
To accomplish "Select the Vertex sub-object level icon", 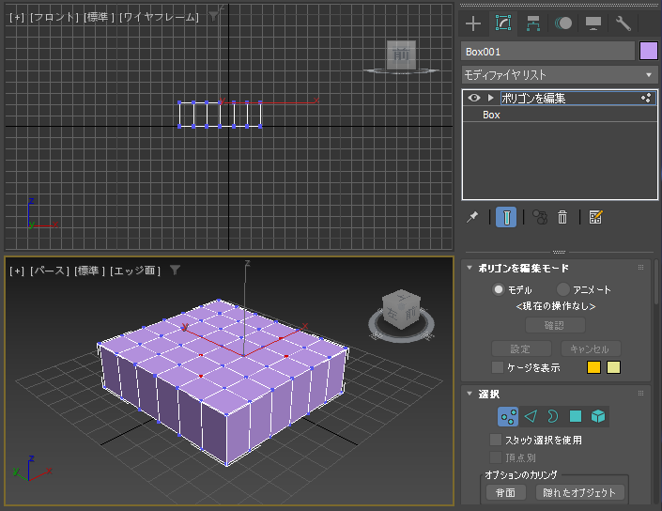I will click(x=508, y=416).
